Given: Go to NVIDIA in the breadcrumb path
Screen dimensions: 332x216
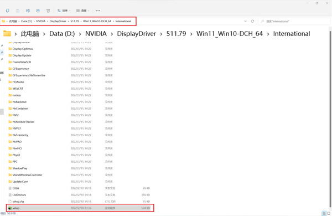Looking at the screenshot, I should [96, 33].
